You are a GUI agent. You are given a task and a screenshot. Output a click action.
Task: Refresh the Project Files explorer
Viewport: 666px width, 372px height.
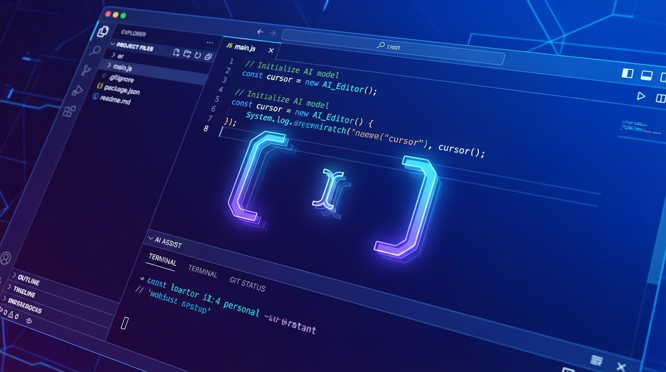point(197,55)
